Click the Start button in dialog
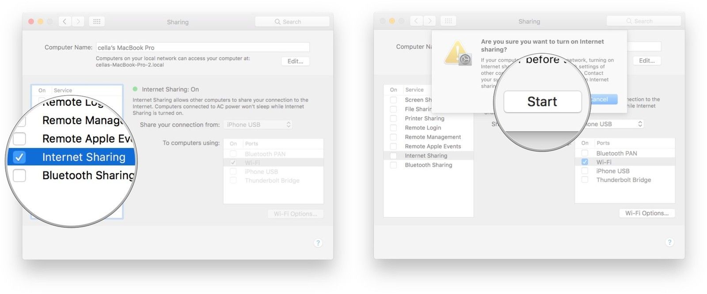The image size is (707, 294). click(543, 102)
